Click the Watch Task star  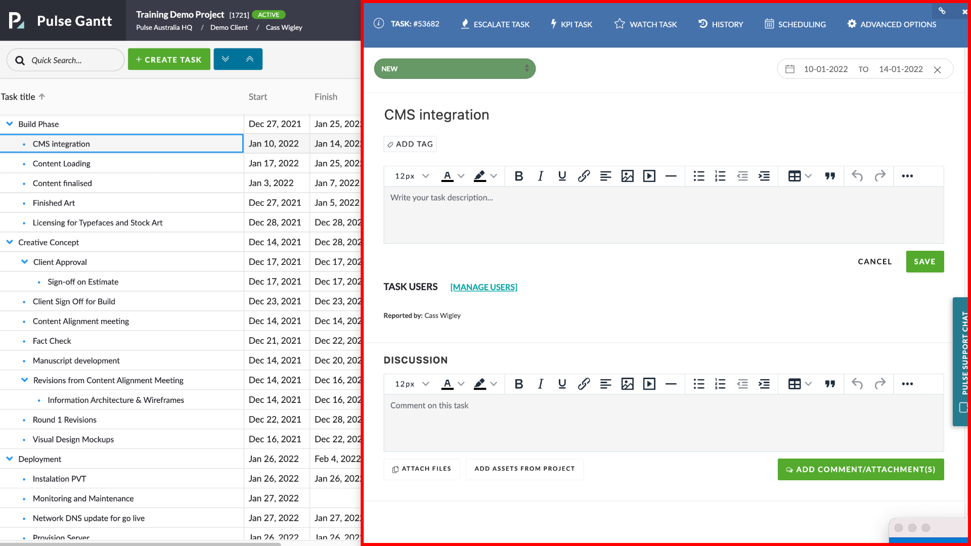click(619, 24)
